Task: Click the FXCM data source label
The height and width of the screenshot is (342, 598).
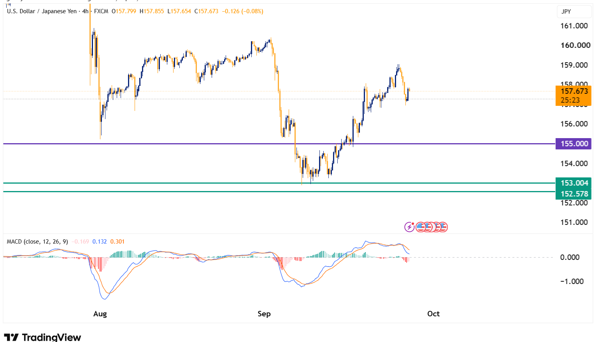Action: 101,11
